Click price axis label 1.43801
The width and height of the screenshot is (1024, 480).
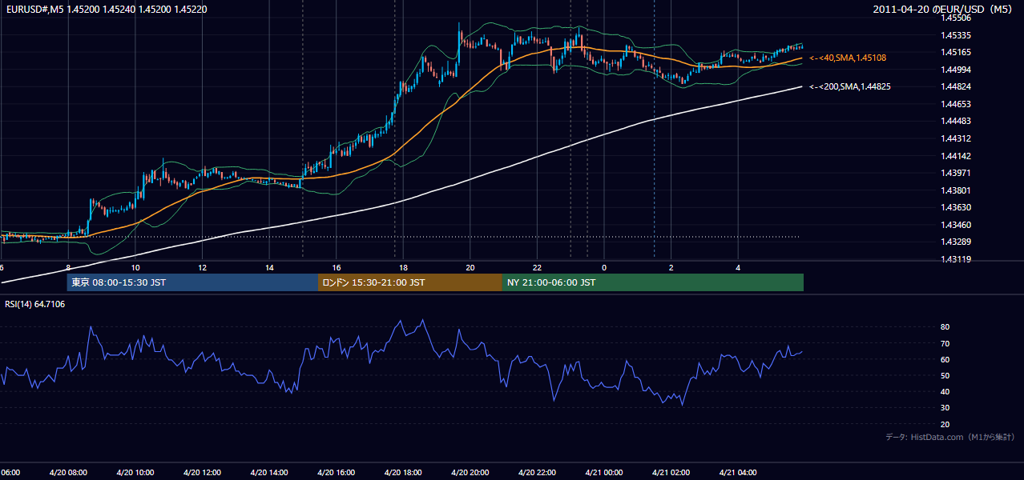955,190
